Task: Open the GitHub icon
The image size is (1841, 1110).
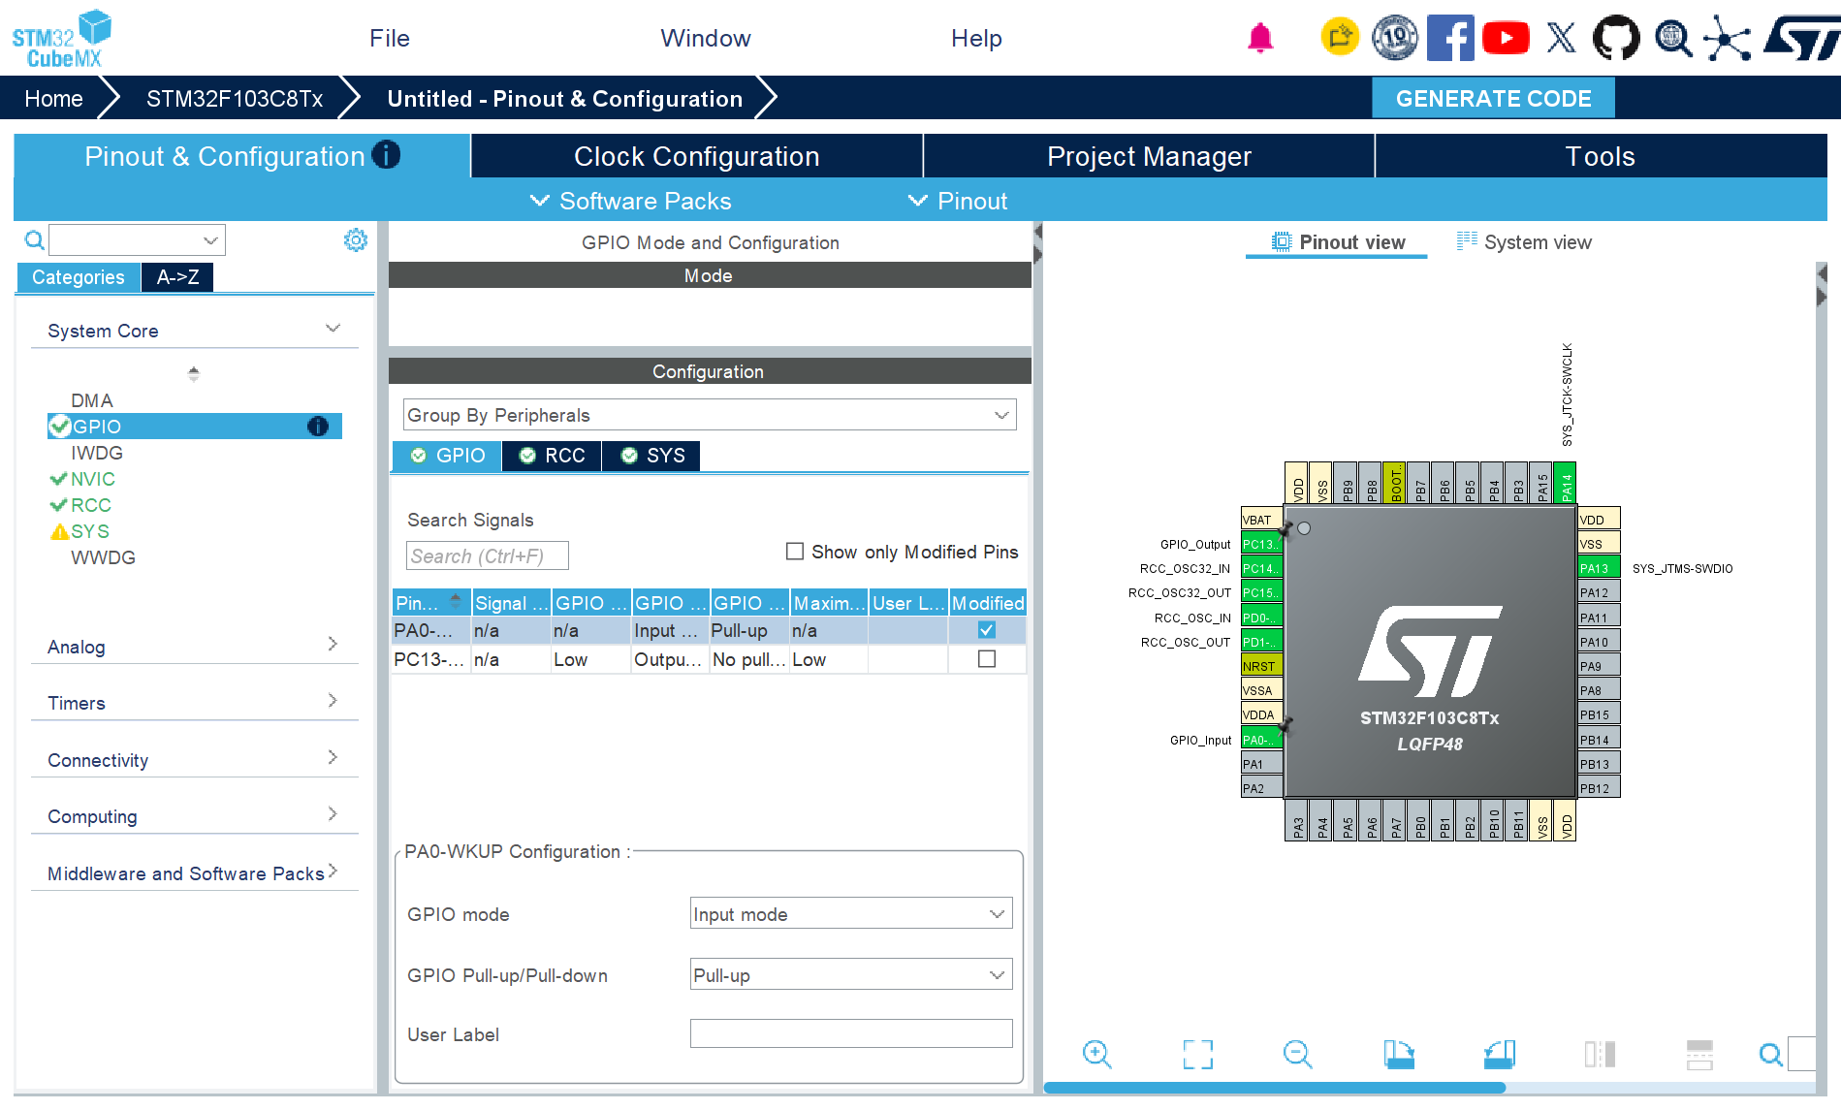Action: tap(1616, 38)
